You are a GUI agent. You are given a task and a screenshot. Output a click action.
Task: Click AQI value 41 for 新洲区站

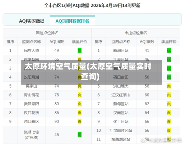coord(147,50)
